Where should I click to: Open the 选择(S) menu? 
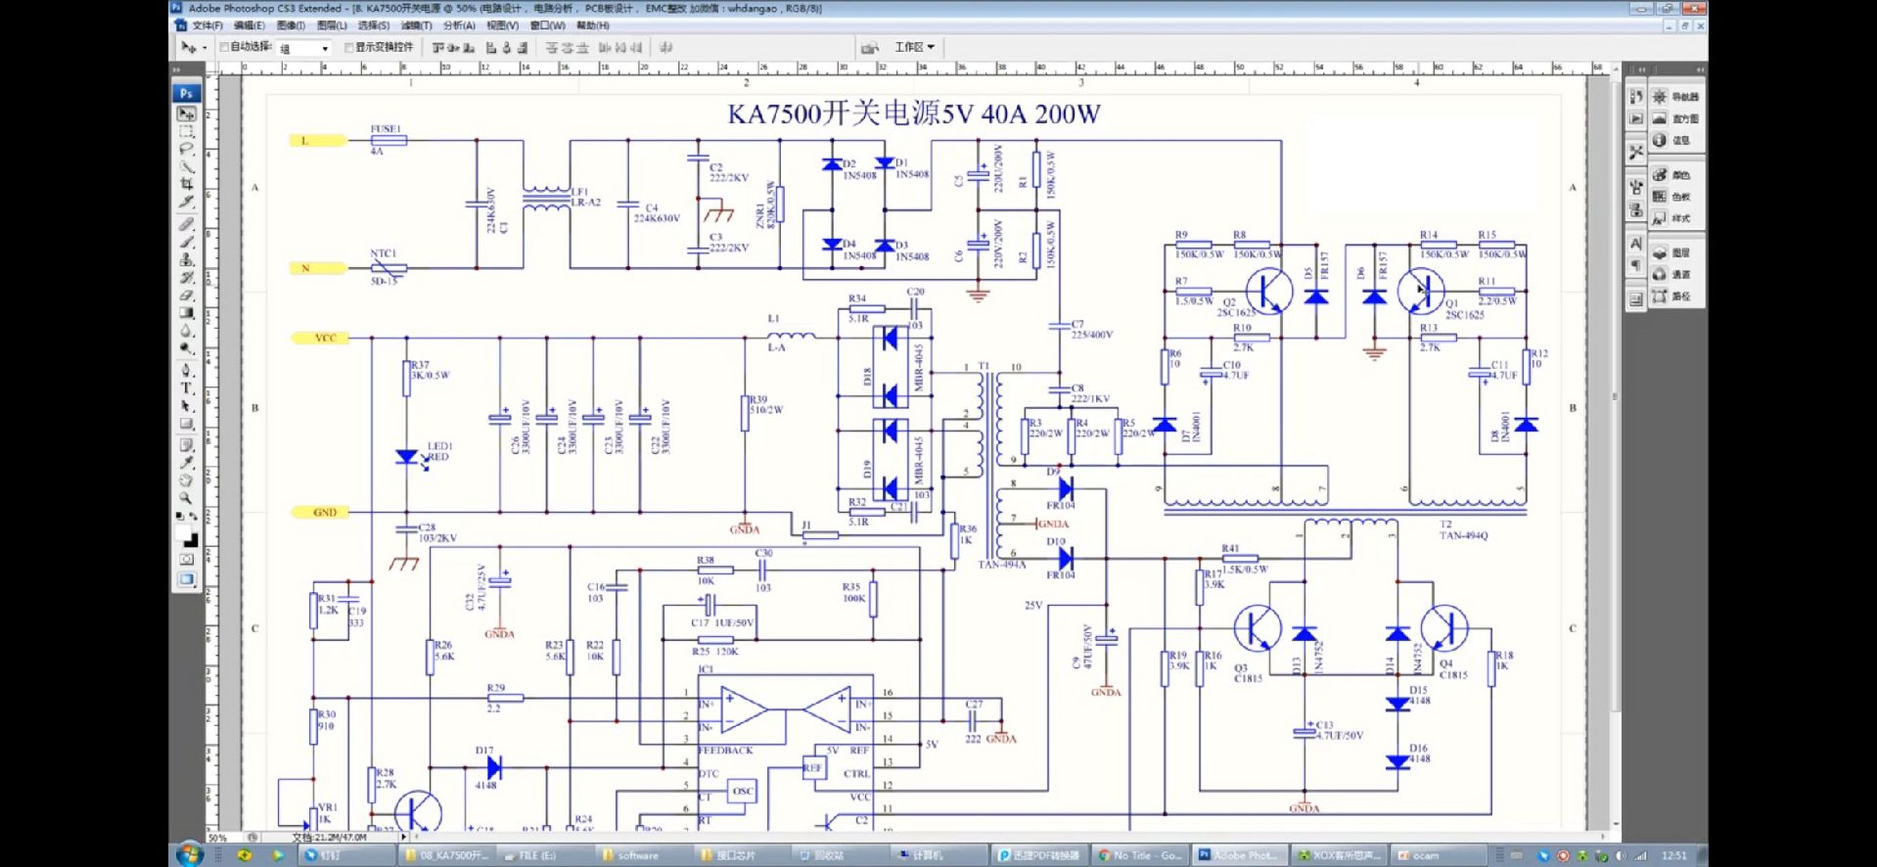coord(374,26)
